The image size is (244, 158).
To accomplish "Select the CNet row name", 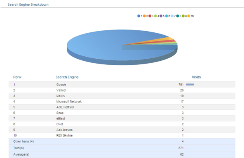I will point(60,124).
